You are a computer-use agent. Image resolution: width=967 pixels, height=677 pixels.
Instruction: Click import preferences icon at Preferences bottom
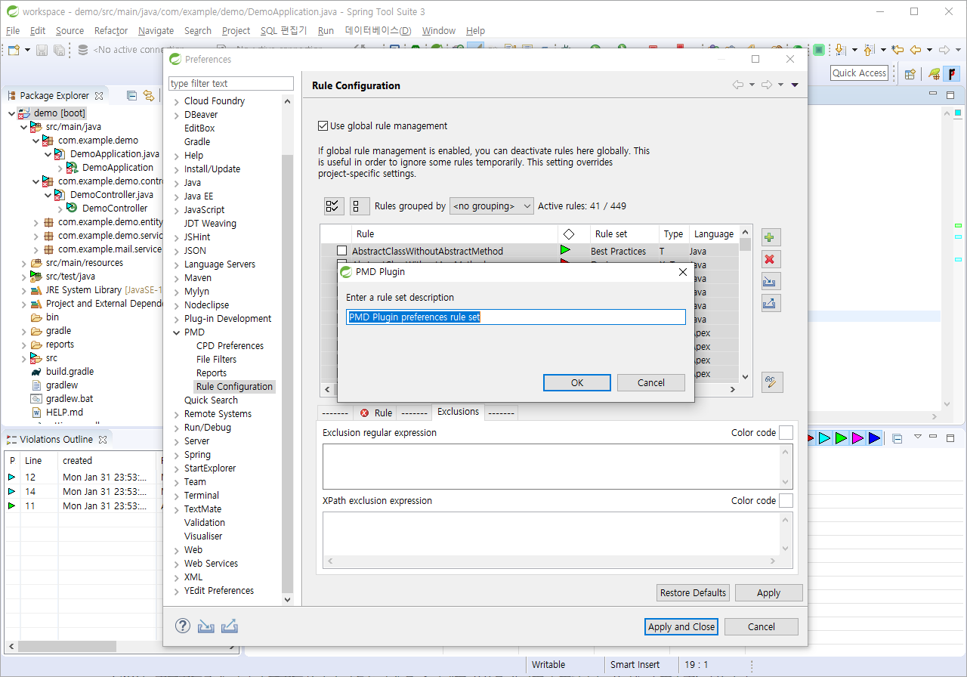click(205, 626)
